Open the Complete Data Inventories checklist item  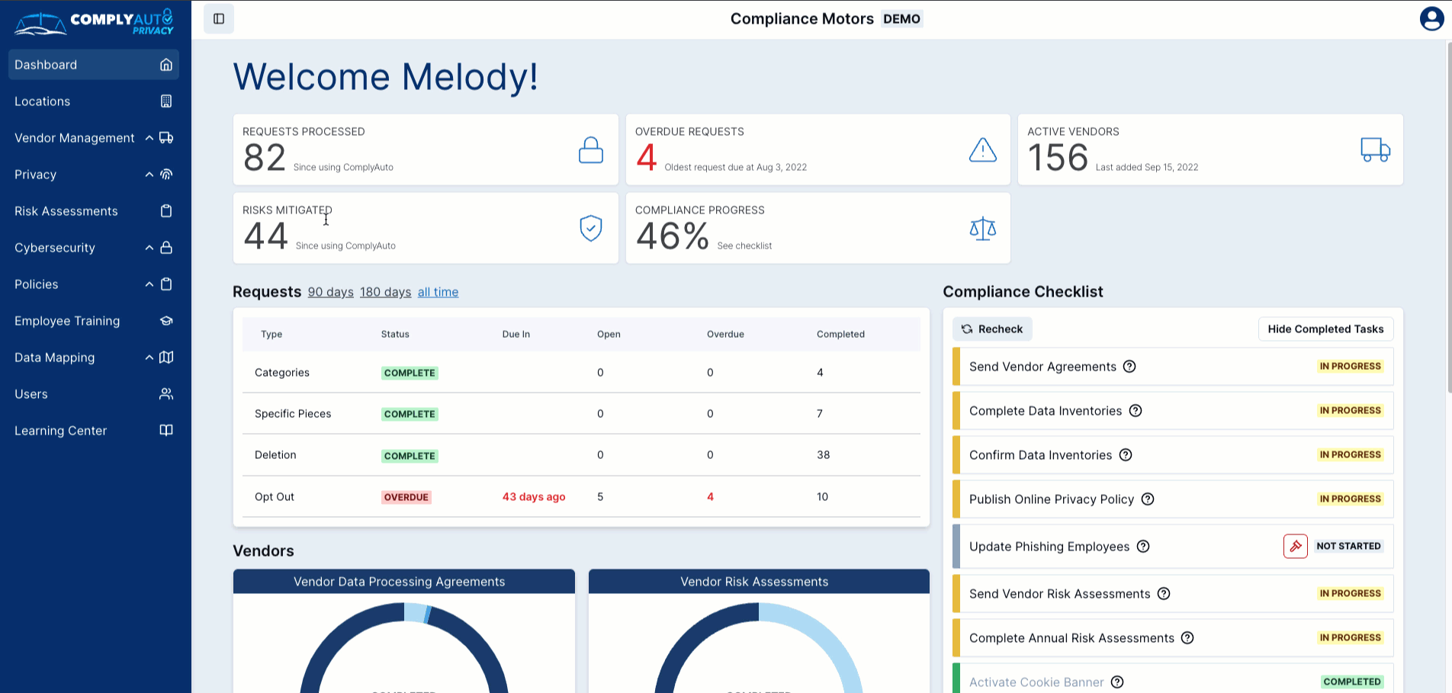1173,411
